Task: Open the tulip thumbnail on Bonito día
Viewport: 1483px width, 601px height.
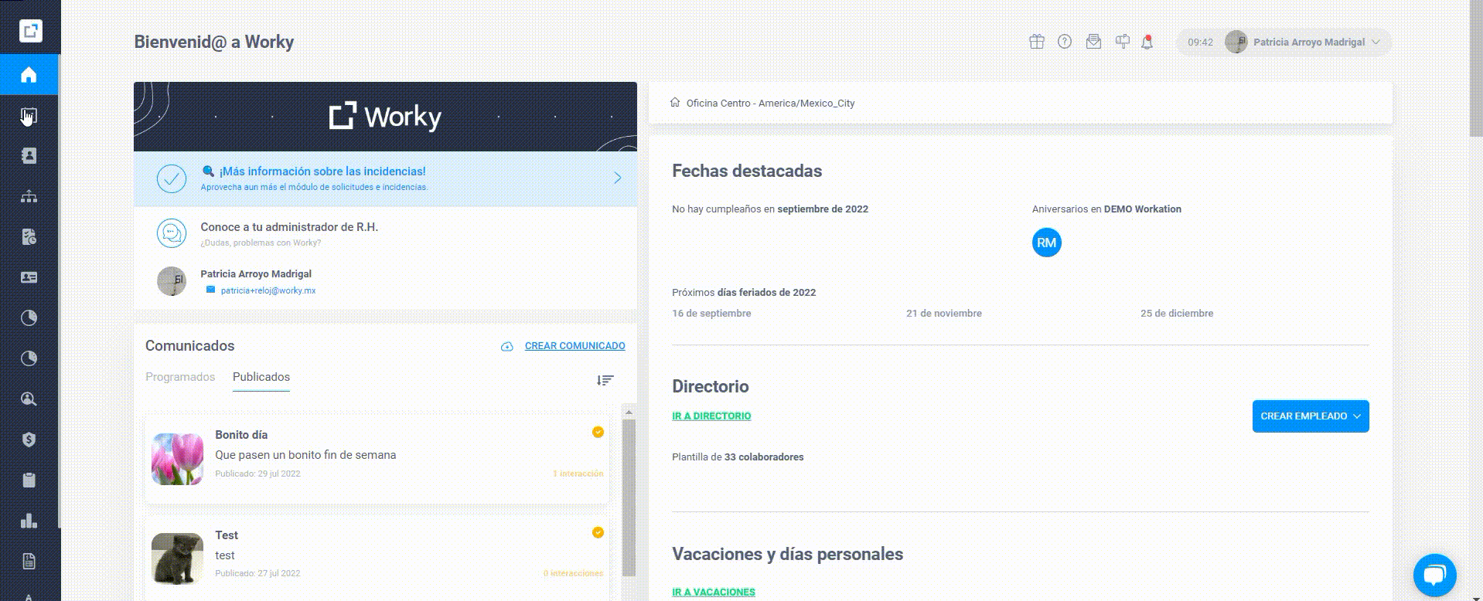Action: tap(177, 459)
